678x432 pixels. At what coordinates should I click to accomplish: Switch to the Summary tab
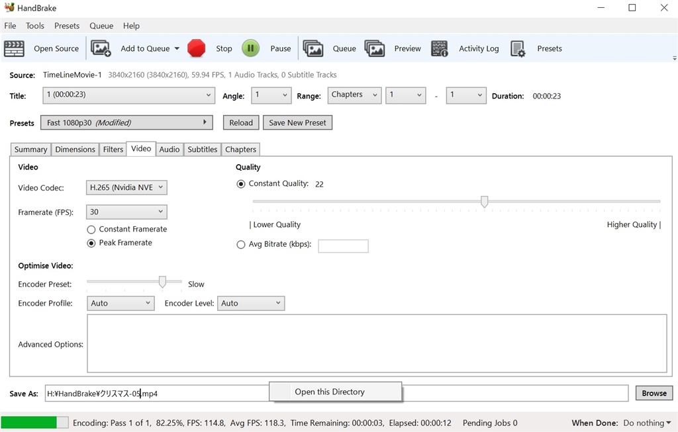[x=30, y=150]
